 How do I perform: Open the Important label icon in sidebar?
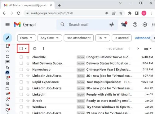point(7,56)
